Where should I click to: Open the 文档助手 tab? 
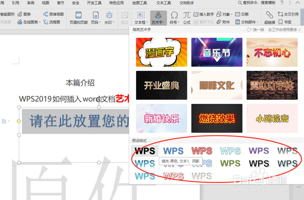[187, 3]
